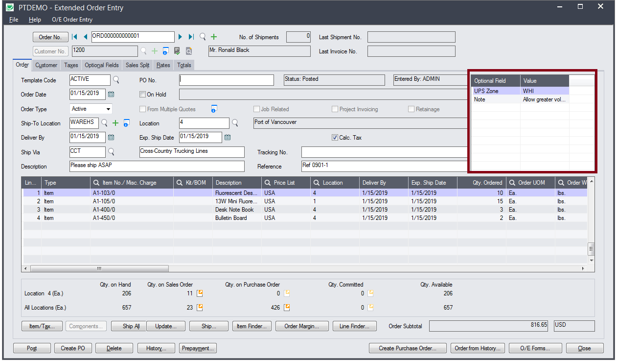Open the order number finder magnifier
Image resolution: width=617 pixels, height=362 pixels.
[x=203, y=37]
